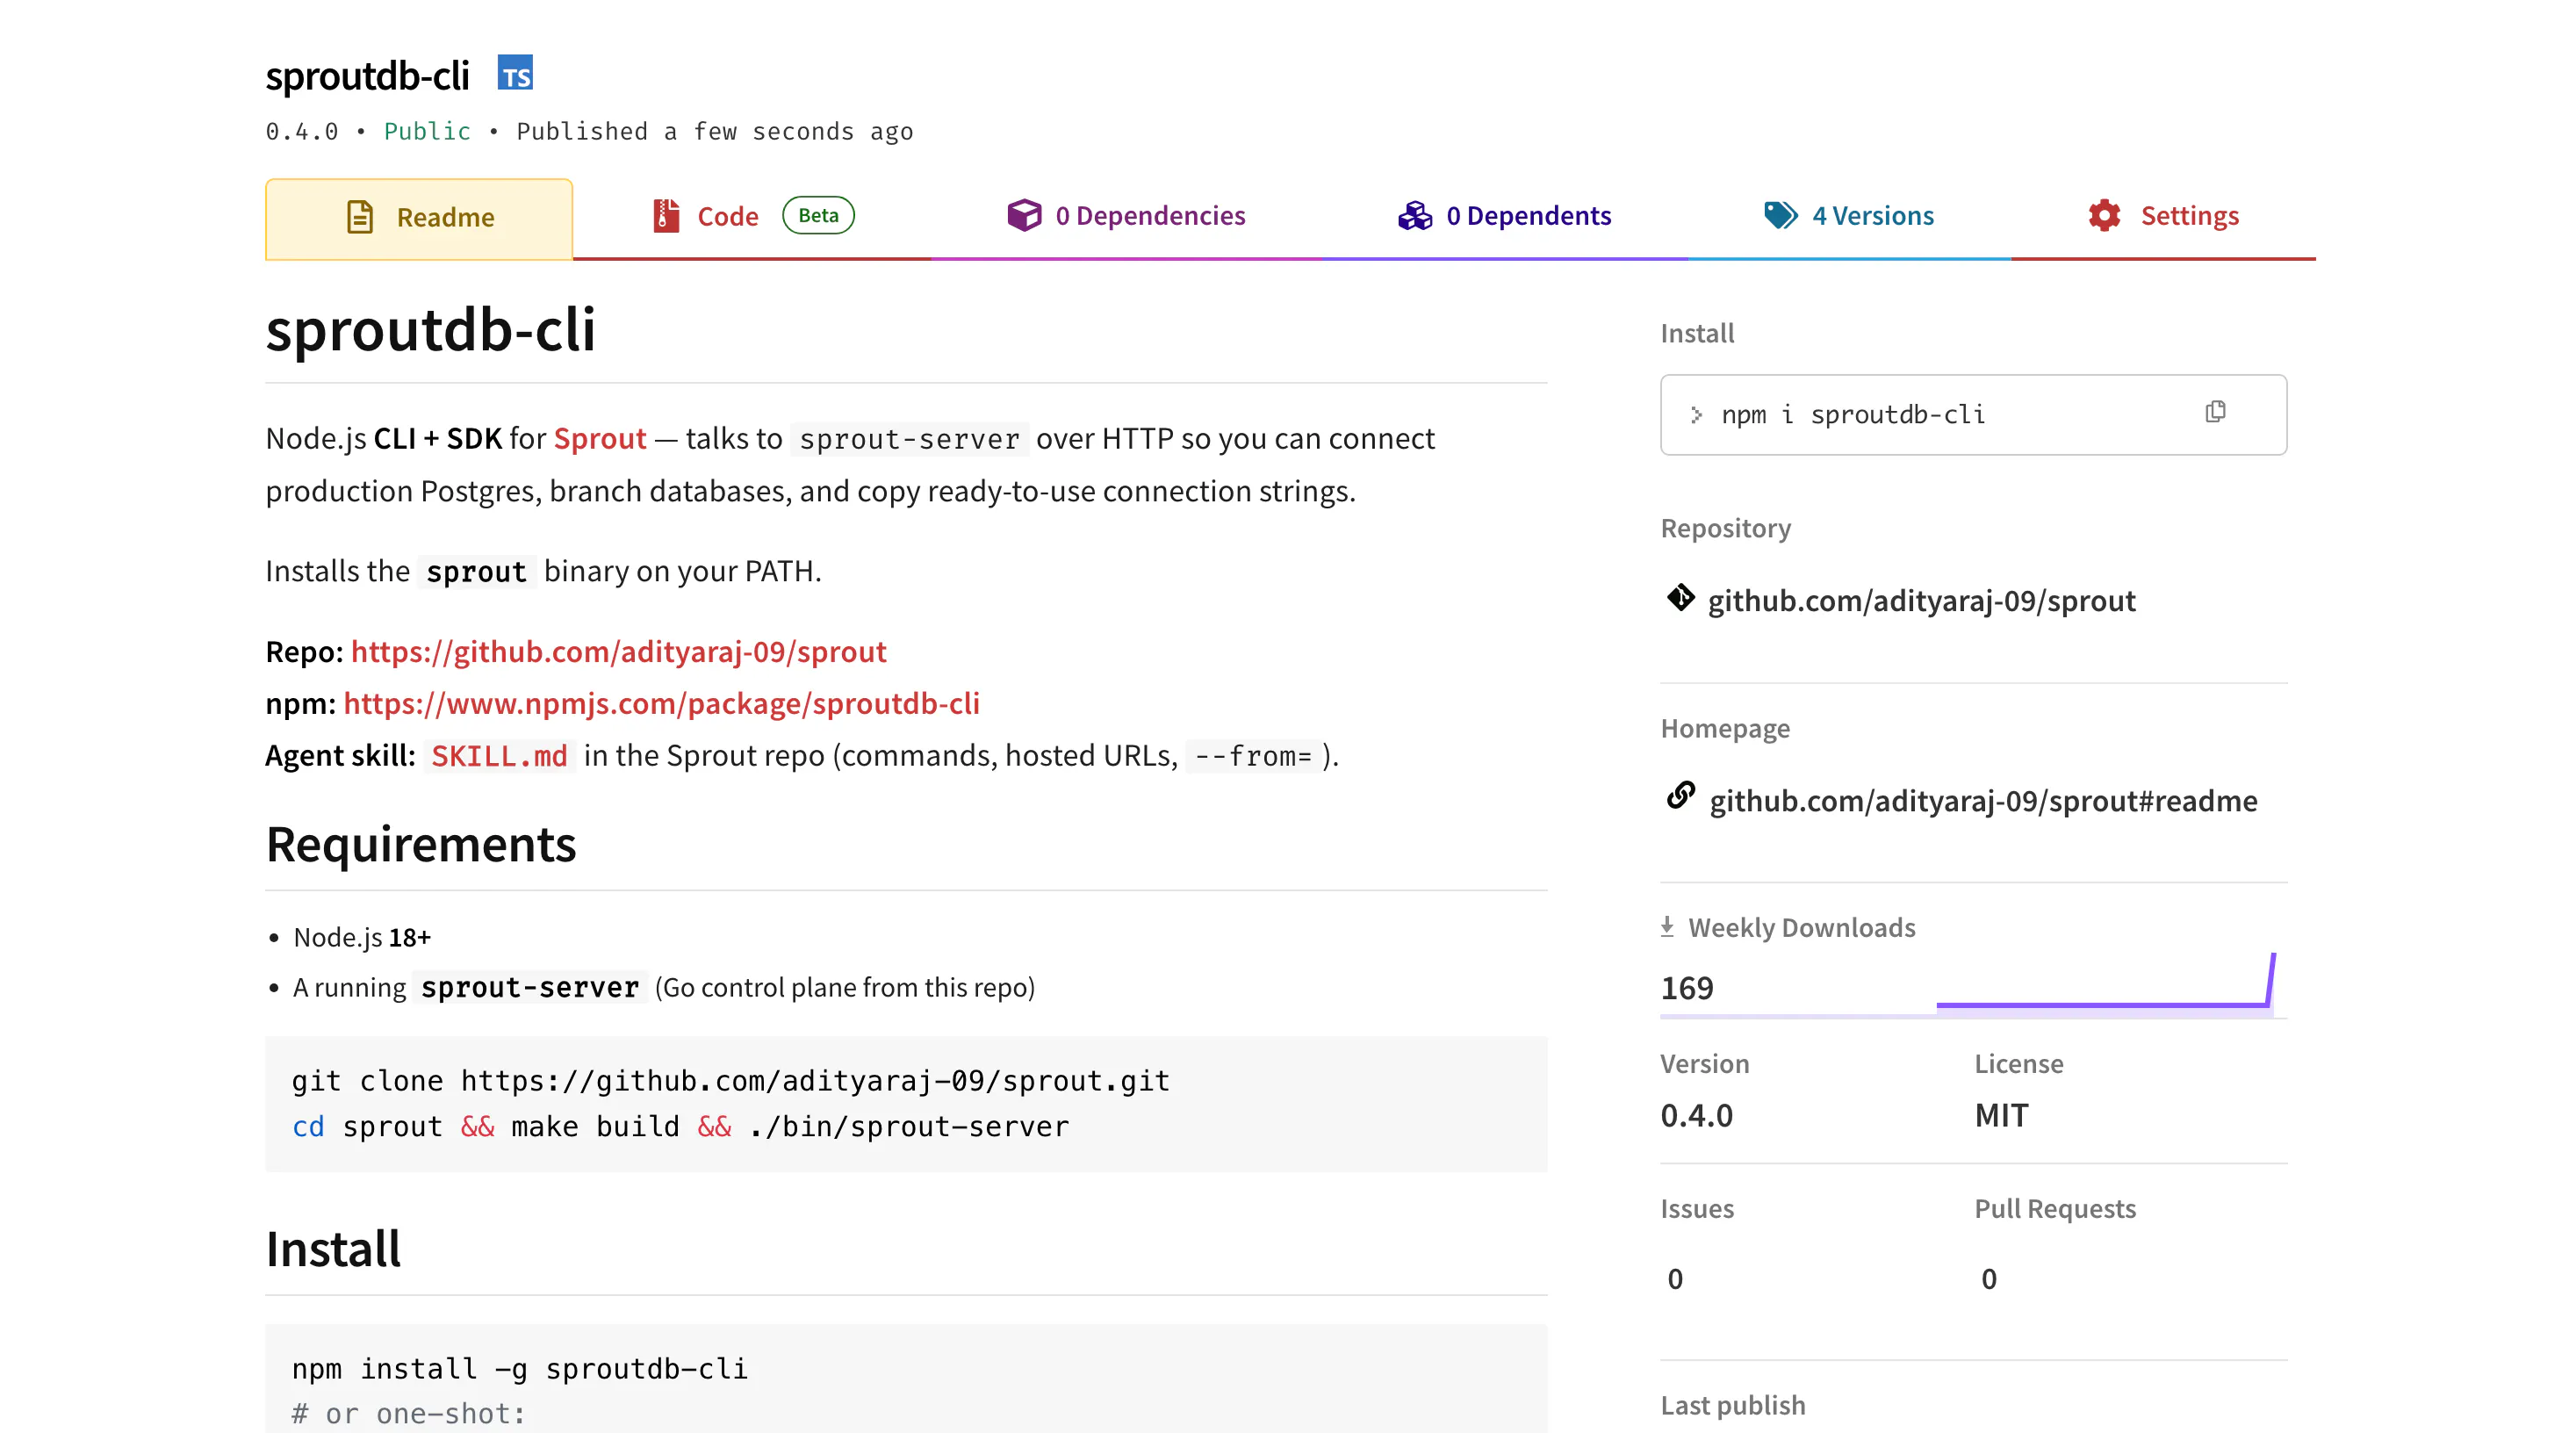Click the Weekly Downloads arrow icon
Image resolution: width=2576 pixels, height=1433 pixels.
pyautogui.click(x=1667, y=927)
